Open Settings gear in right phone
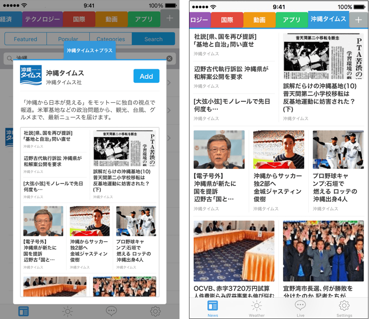 point(344,309)
